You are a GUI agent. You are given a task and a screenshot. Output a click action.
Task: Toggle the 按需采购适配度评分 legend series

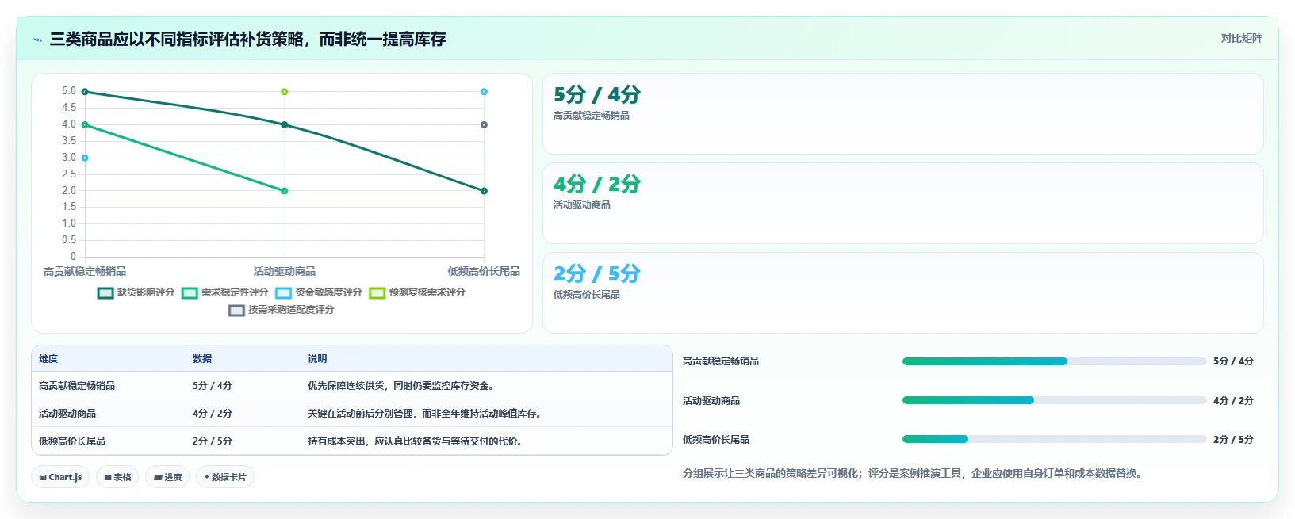[x=281, y=310]
